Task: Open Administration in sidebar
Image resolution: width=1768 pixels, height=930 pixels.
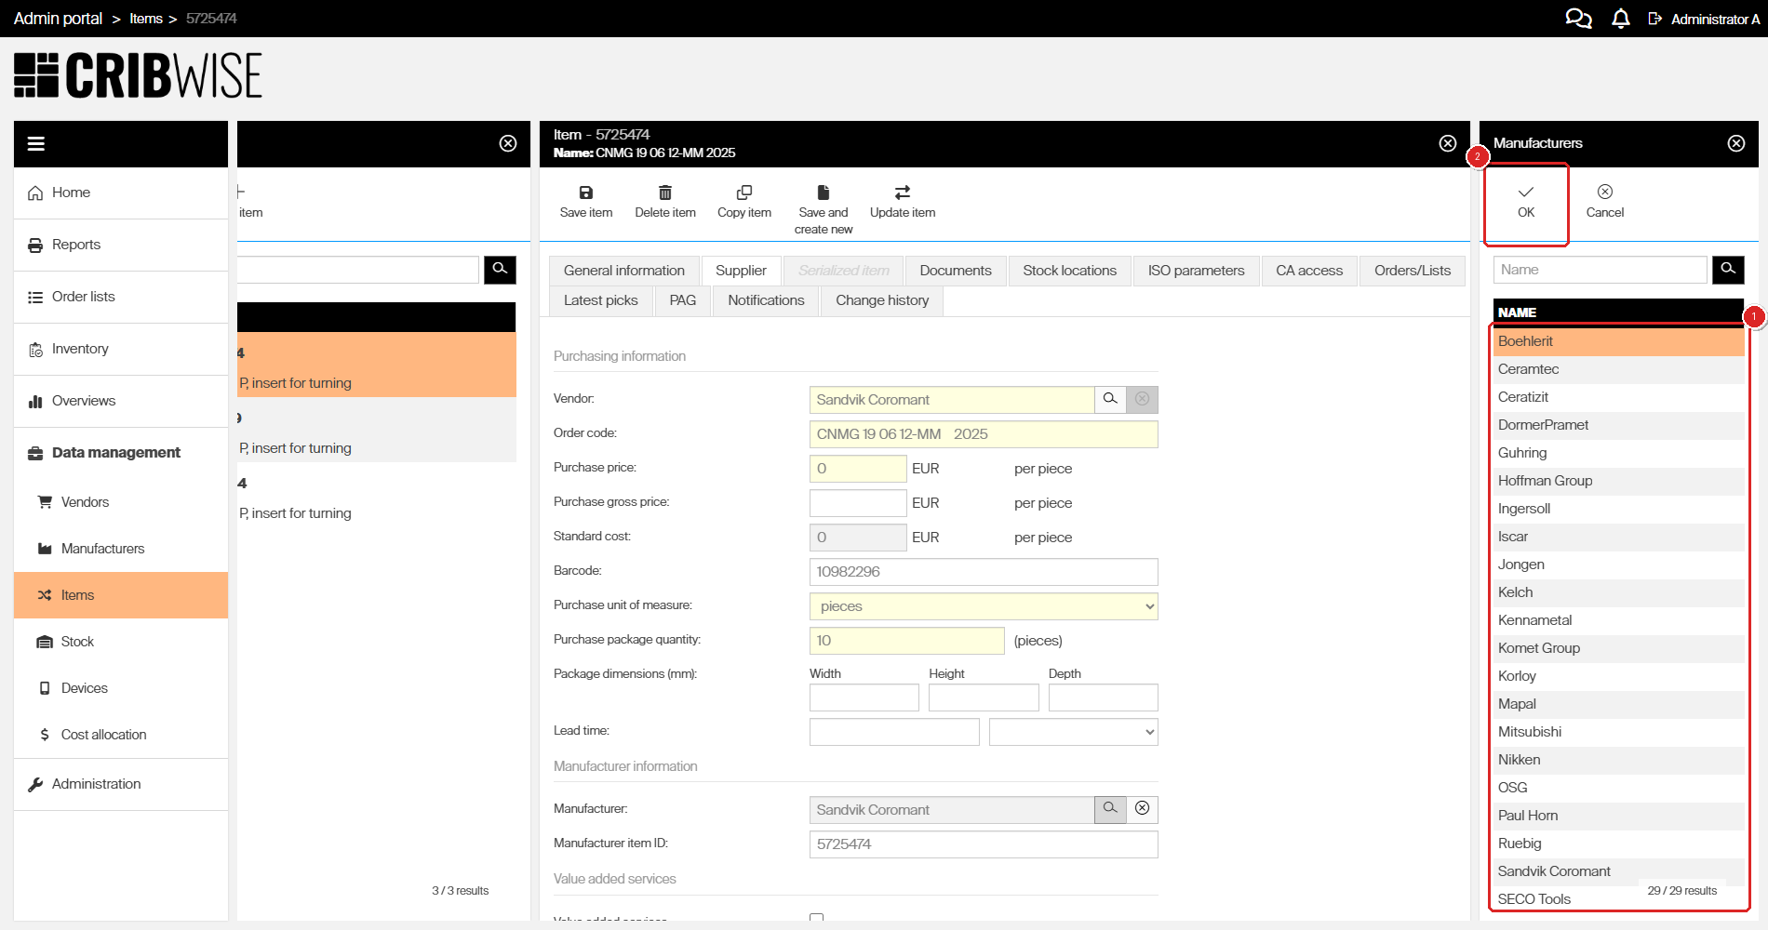Action: pyautogui.click(x=121, y=784)
